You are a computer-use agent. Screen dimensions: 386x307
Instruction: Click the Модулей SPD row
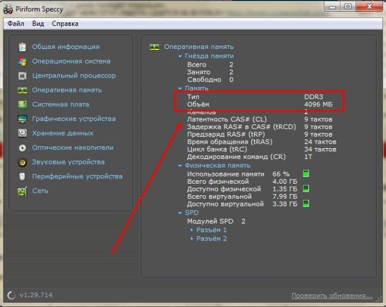[216, 221]
